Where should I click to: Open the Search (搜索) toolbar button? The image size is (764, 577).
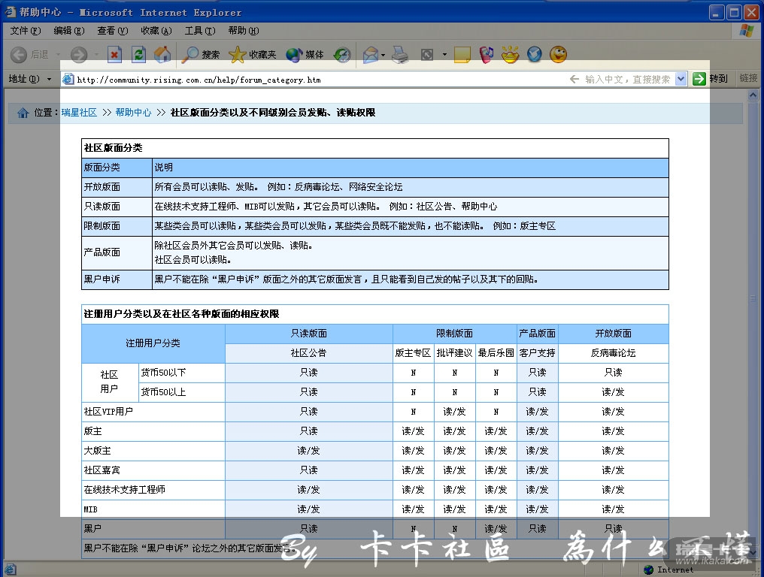(x=202, y=55)
